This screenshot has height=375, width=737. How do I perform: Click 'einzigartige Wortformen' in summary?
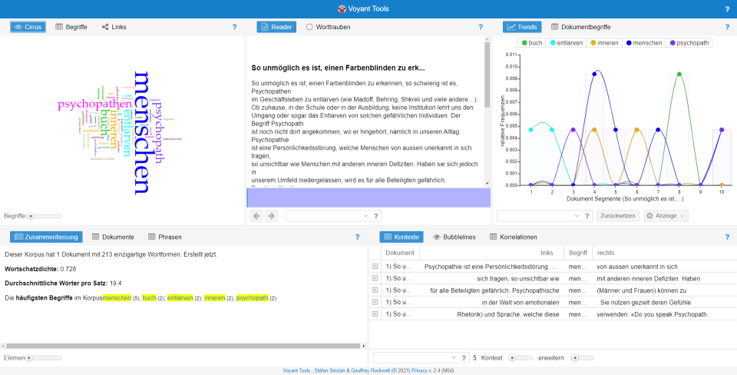[x=147, y=254]
